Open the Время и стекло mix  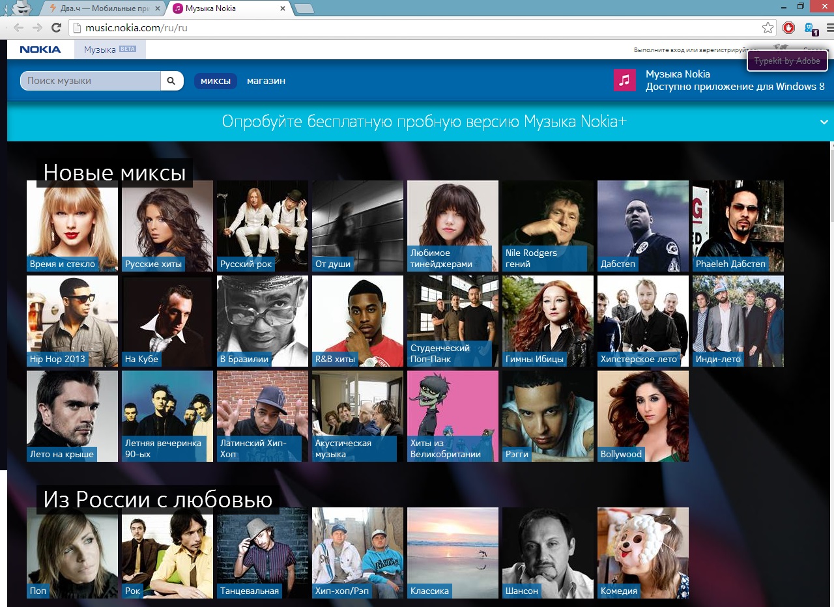tap(72, 226)
